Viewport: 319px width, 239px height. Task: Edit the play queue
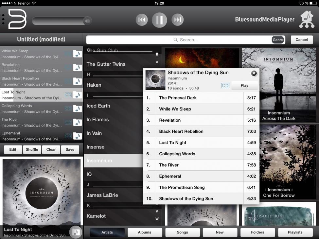click(x=13, y=149)
